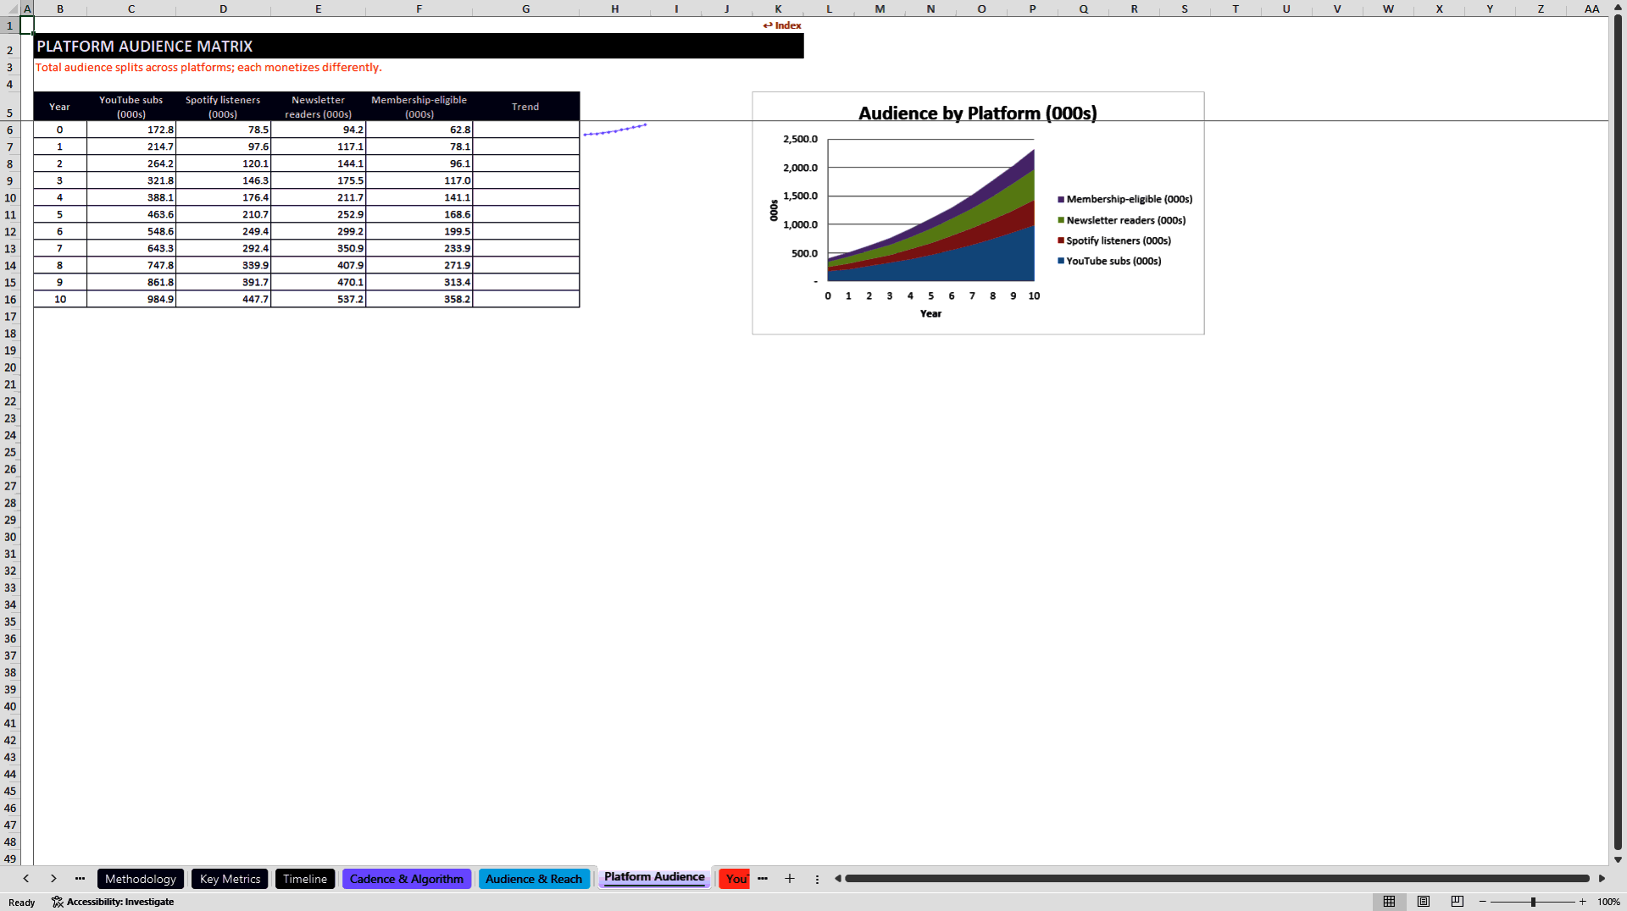Click the Index back link
The width and height of the screenshot is (1627, 911).
click(x=781, y=25)
